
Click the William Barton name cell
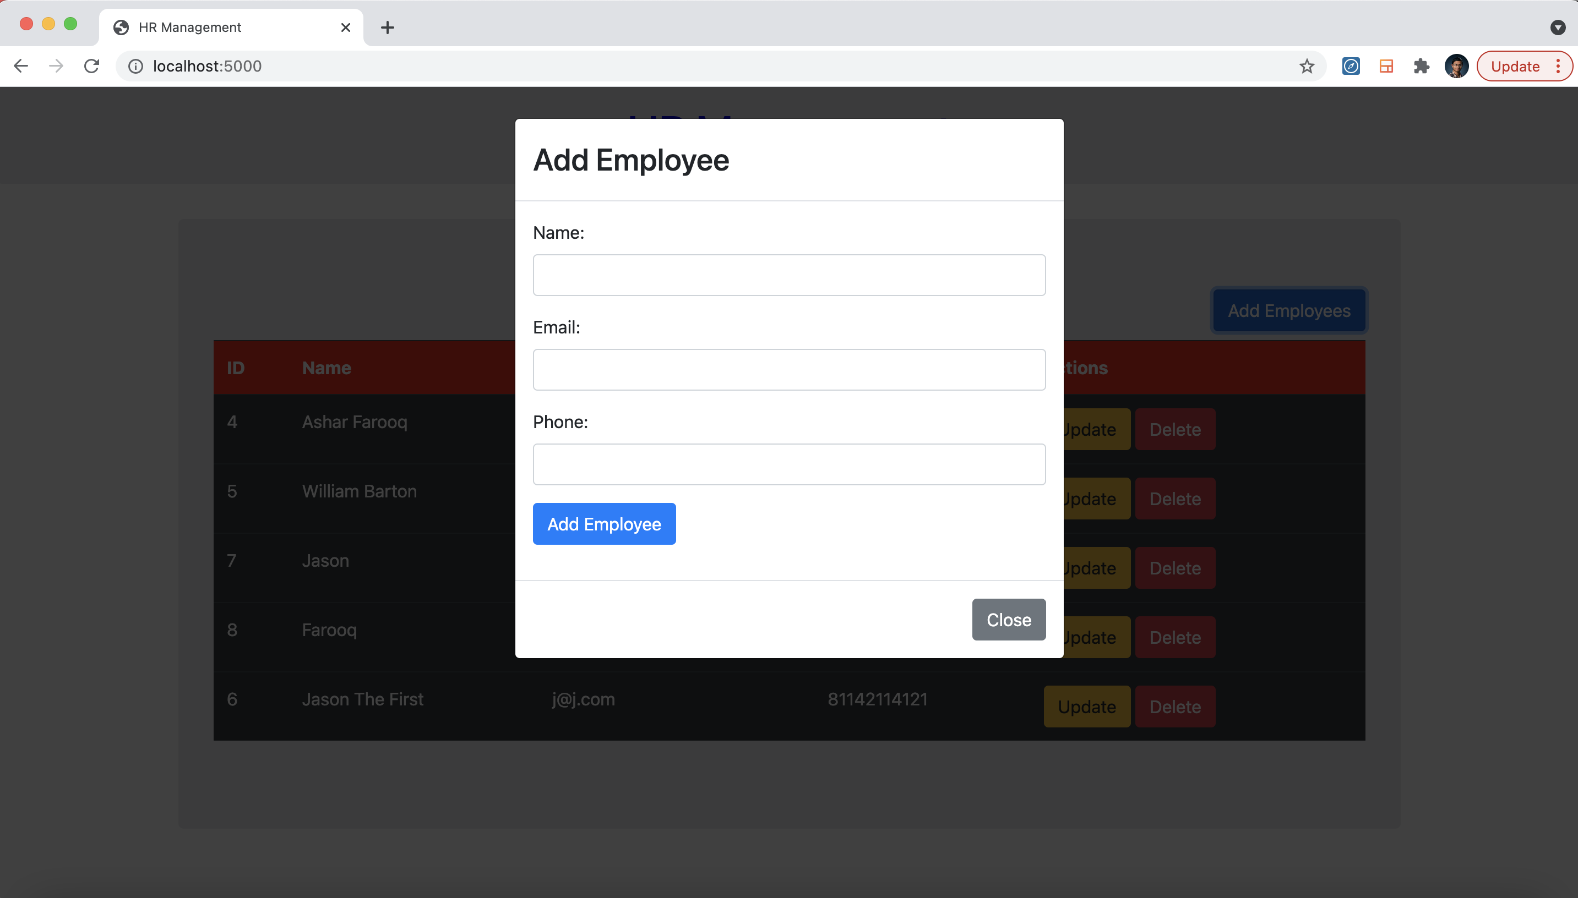[359, 491]
